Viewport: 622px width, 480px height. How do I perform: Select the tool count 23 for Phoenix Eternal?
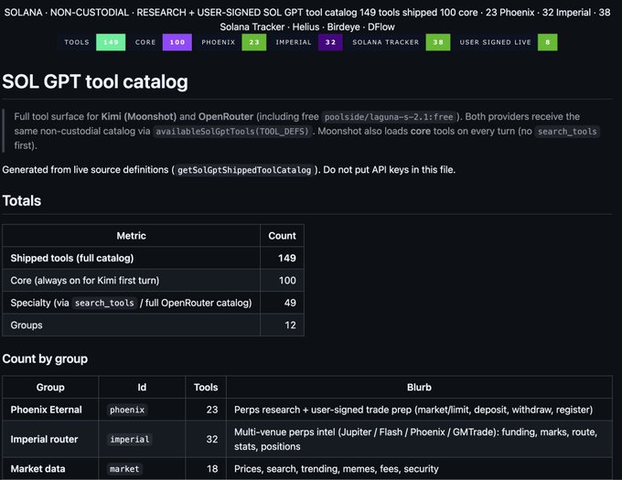212,410
